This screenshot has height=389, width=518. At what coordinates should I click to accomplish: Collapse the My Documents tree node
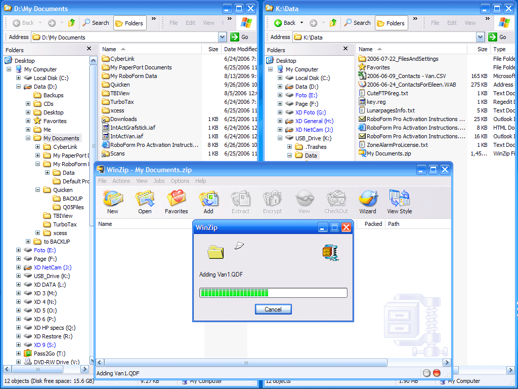pyautogui.click(x=28, y=138)
